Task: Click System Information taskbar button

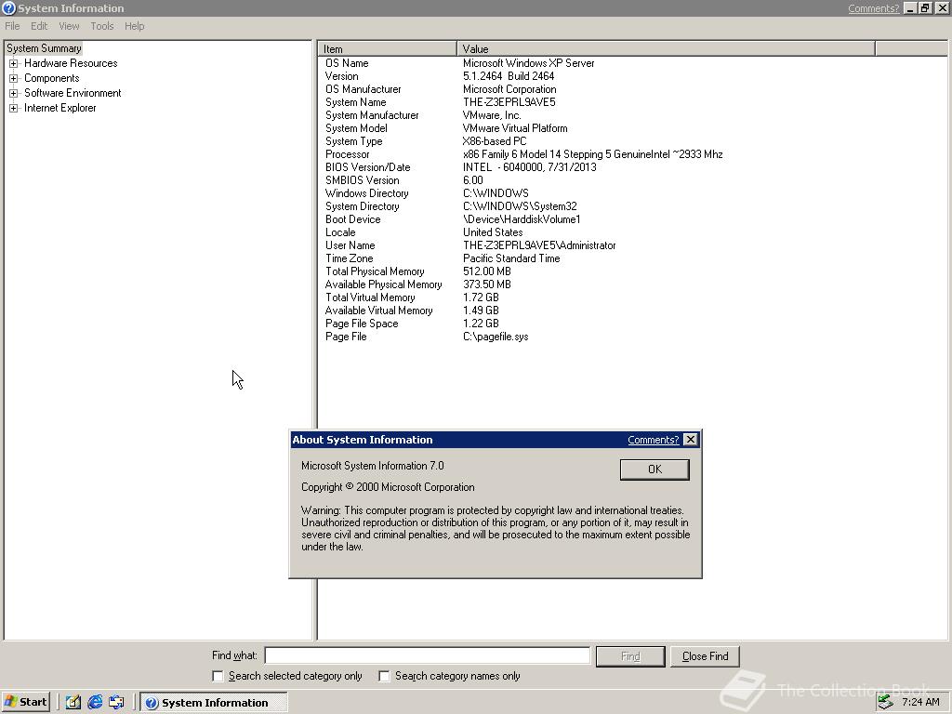Action: coord(214,703)
